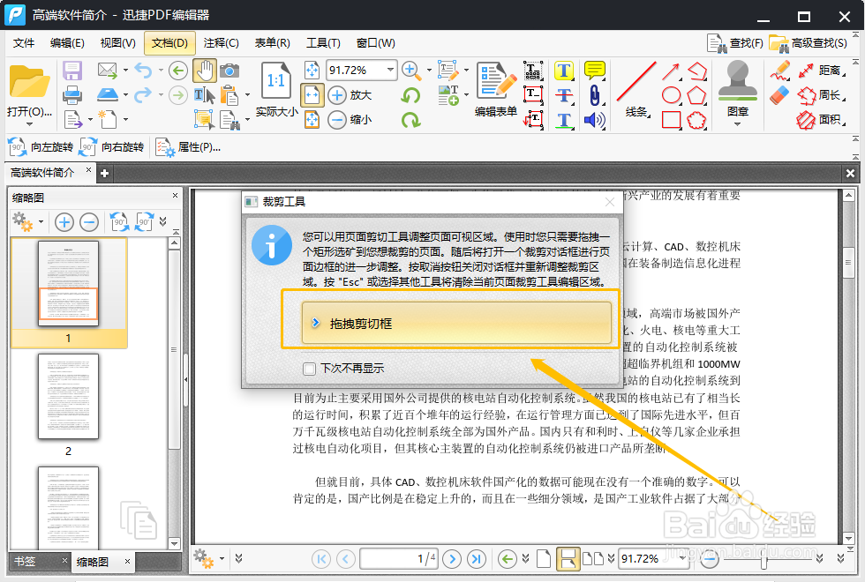The width and height of the screenshot is (865, 582).
Task: Select the Oval shape tool
Action: pos(672,95)
